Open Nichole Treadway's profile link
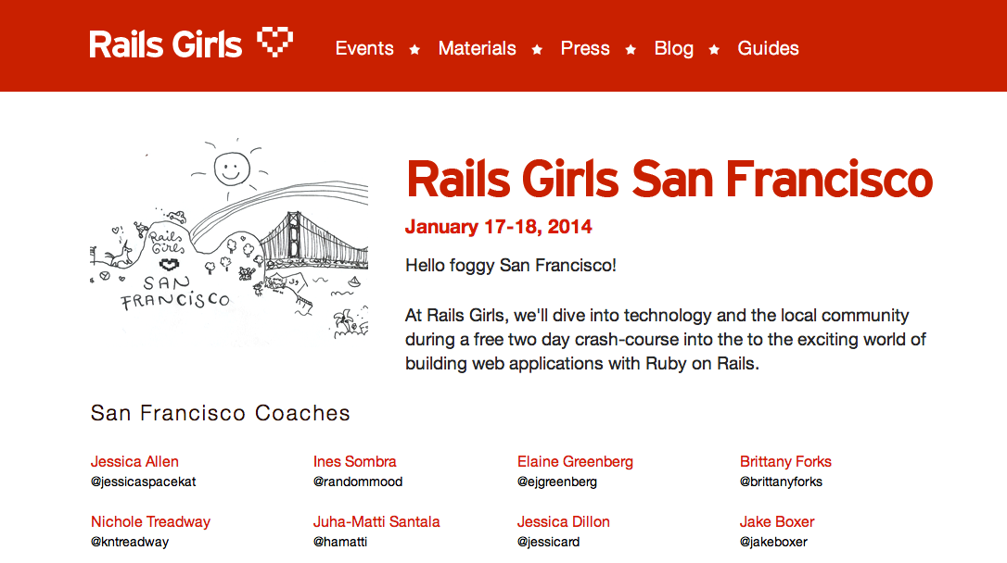Image resolution: width=1007 pixels, height=563 pixels. (150, 521)
